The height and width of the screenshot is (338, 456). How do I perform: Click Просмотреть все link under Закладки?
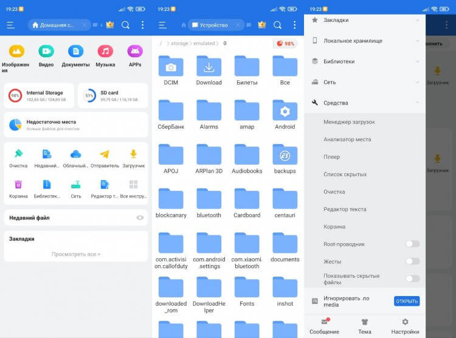click(76, 254)
